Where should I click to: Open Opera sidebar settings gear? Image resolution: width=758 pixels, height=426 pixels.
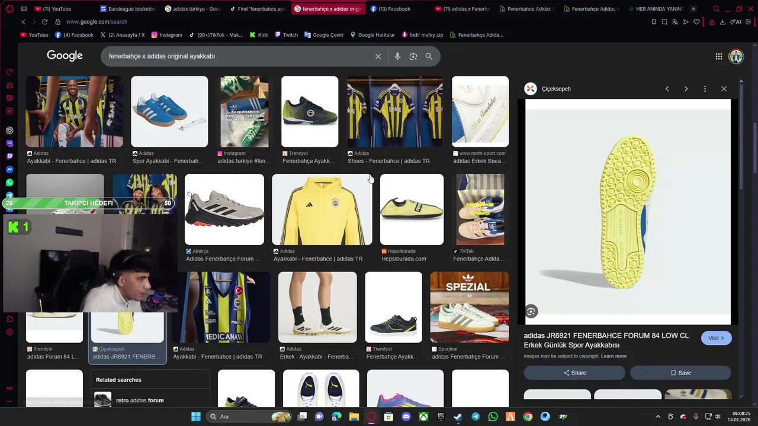click(9, 332)
